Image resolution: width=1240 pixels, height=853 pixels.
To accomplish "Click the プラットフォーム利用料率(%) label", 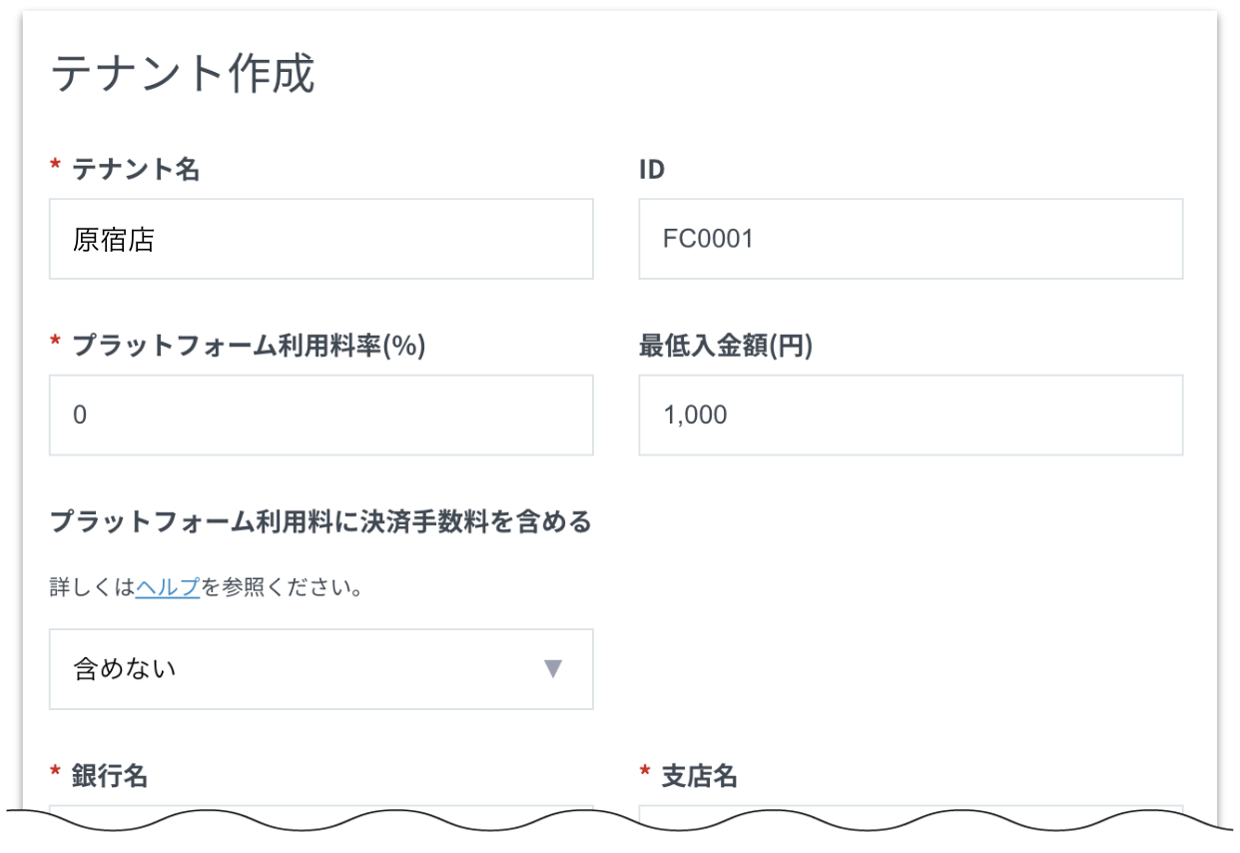I will (x=249, y=346).
